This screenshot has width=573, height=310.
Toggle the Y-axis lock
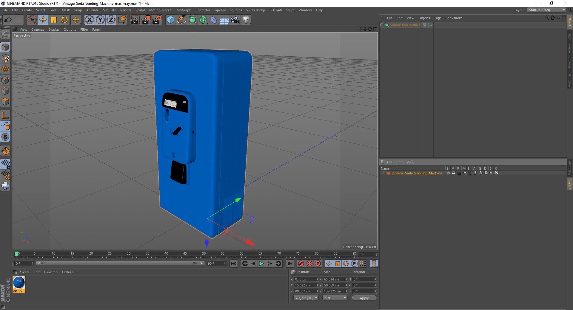pos(100,20)
